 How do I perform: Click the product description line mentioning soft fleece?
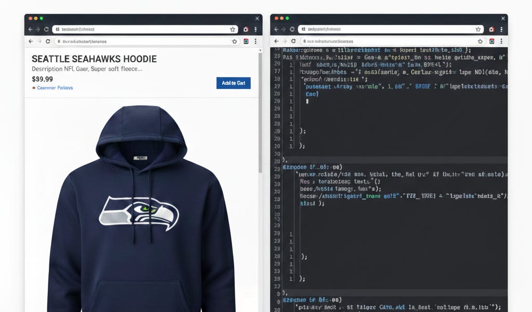pos(87,69)
